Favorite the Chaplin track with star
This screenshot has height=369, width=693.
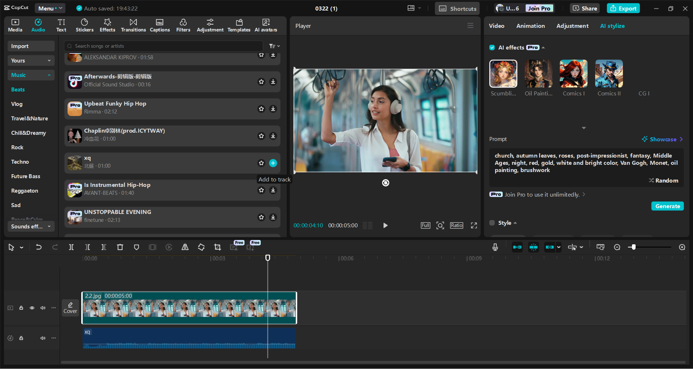261,136
